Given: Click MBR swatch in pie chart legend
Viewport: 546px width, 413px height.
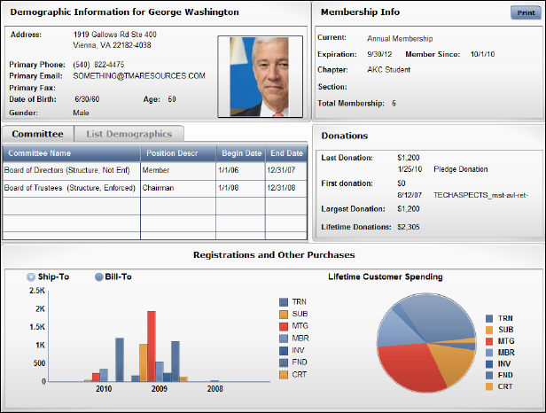Looking at the screenshot, I should [x=489, y=353].
